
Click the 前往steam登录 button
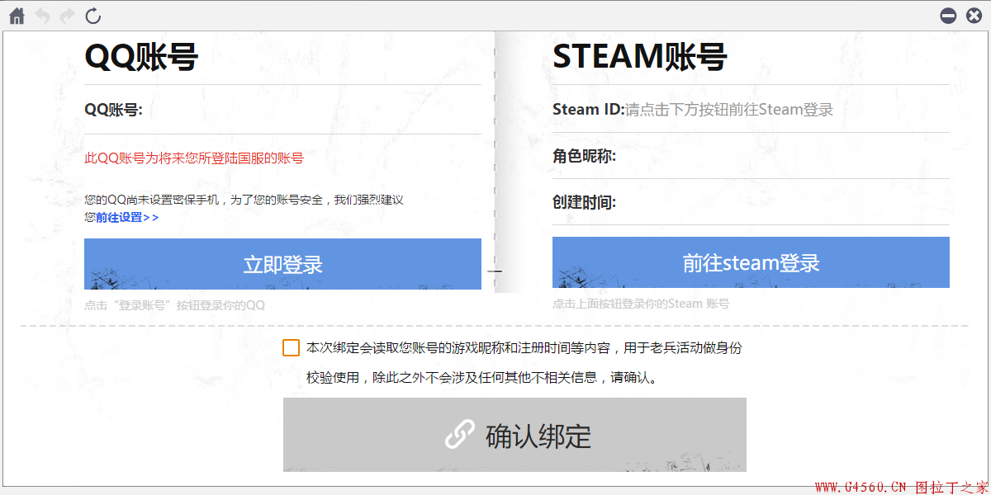click(x=750, y=262)
